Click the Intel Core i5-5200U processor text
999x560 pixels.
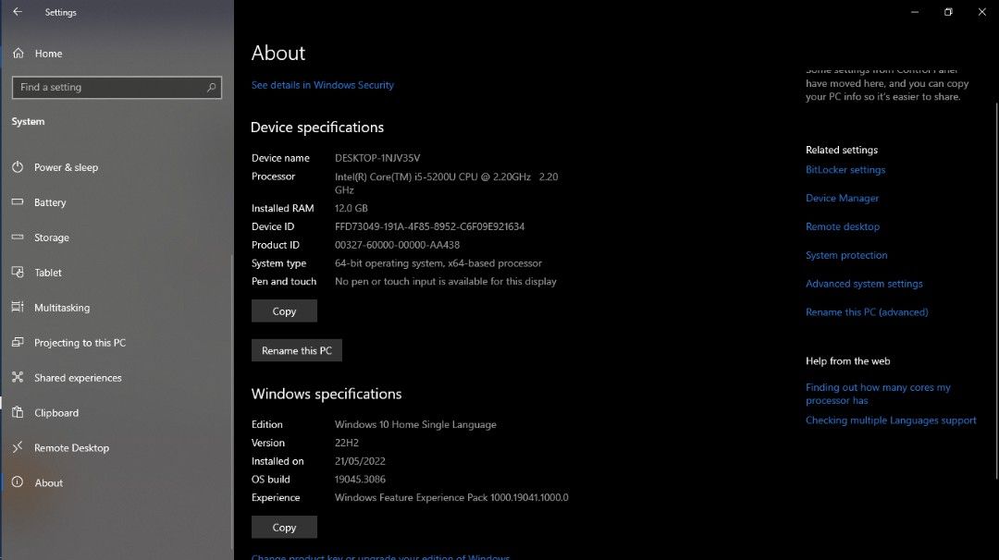click(x=446, y=183)
